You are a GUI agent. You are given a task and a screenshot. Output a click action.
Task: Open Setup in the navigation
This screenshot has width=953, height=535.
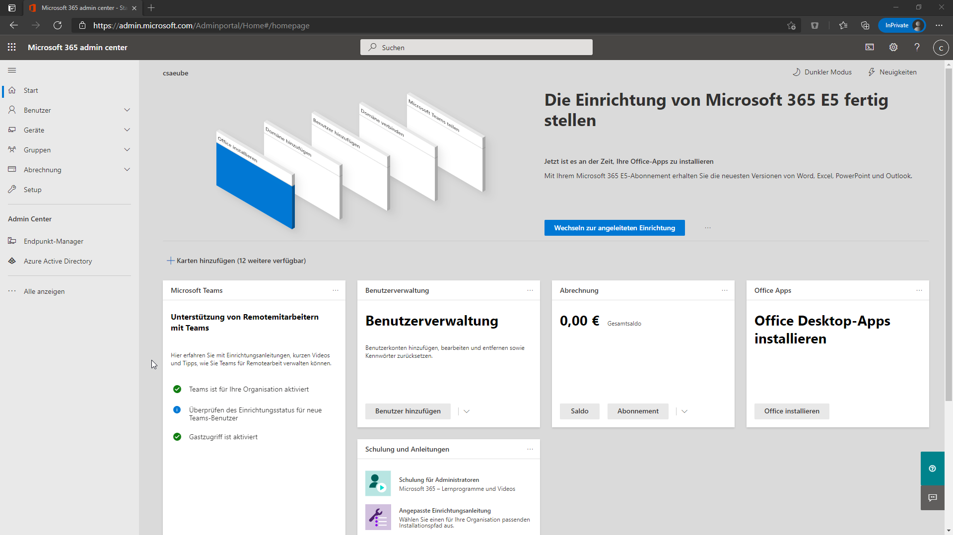(69, 190)
